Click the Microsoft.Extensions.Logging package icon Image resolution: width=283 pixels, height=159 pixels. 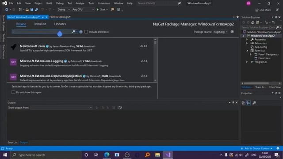(x=13, y=62)
